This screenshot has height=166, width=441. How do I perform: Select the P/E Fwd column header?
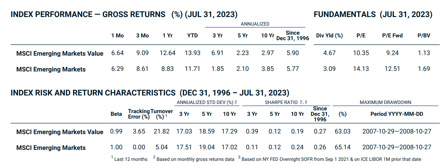click(x=392, y=36)
